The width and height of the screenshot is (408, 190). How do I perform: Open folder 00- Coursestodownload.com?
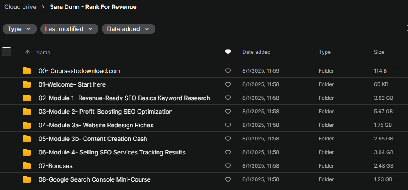click(x=79, y=71)
